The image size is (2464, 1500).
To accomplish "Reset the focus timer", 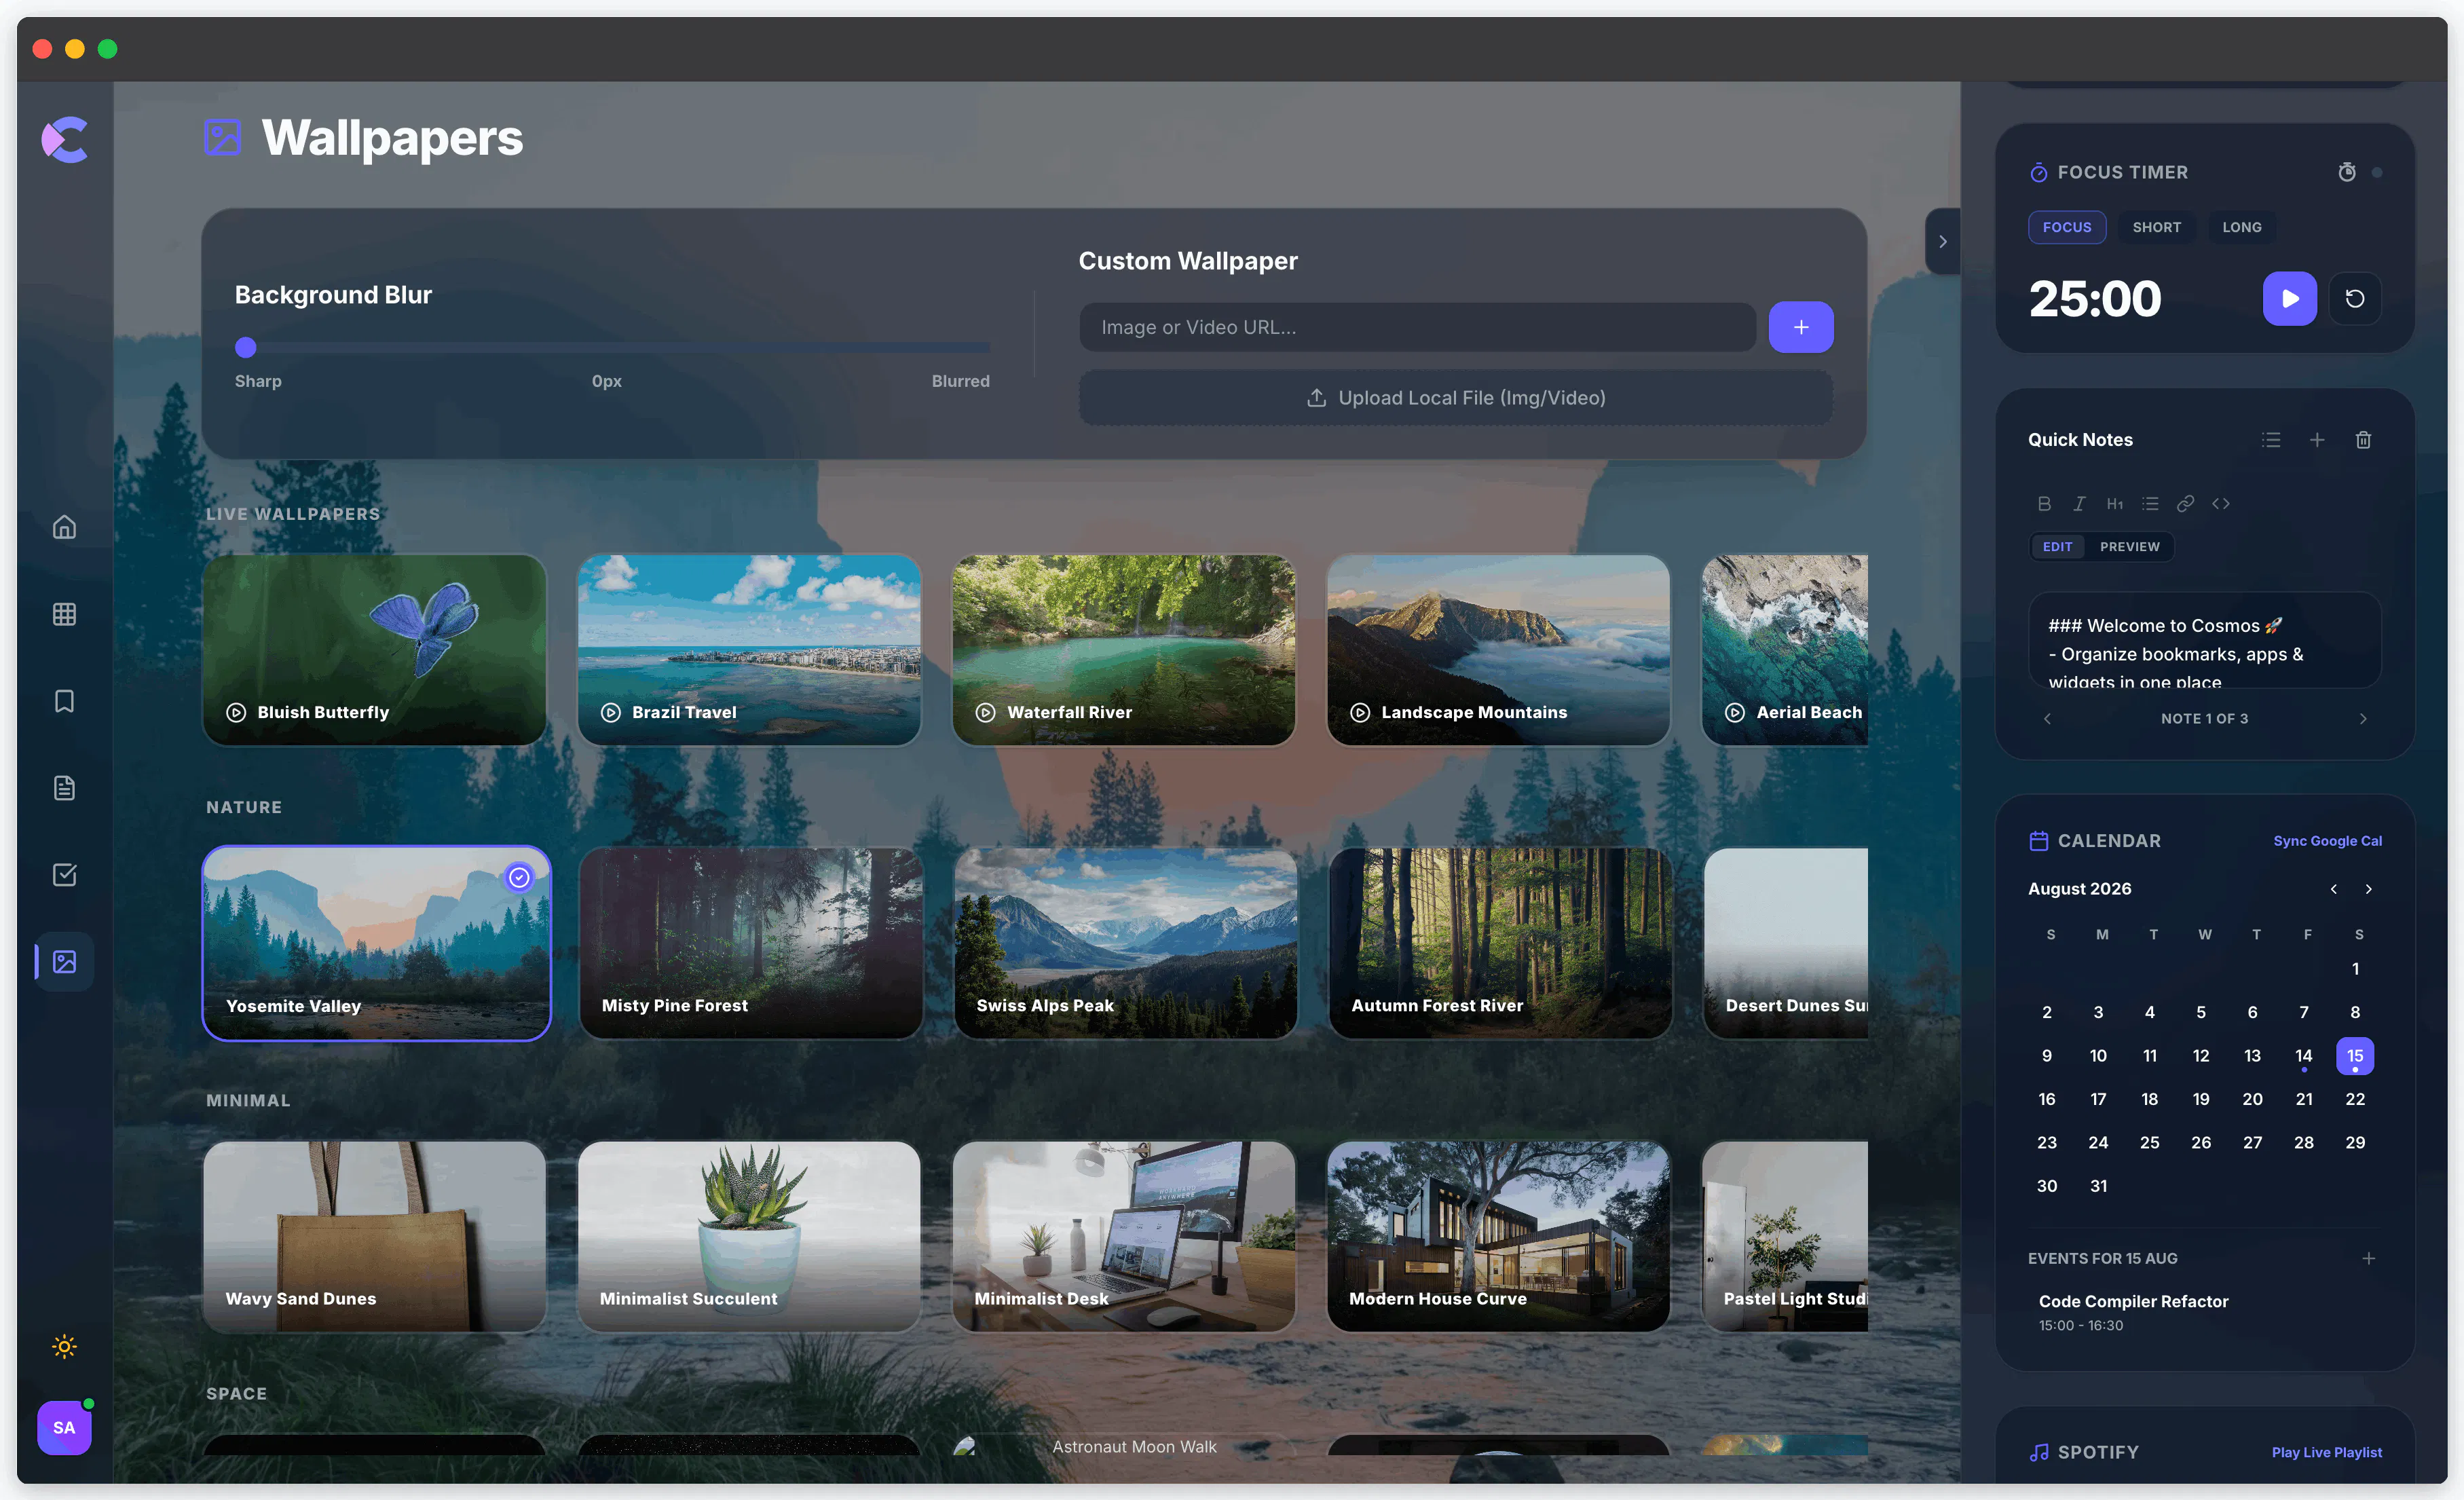I will [x=2355, y=298].
